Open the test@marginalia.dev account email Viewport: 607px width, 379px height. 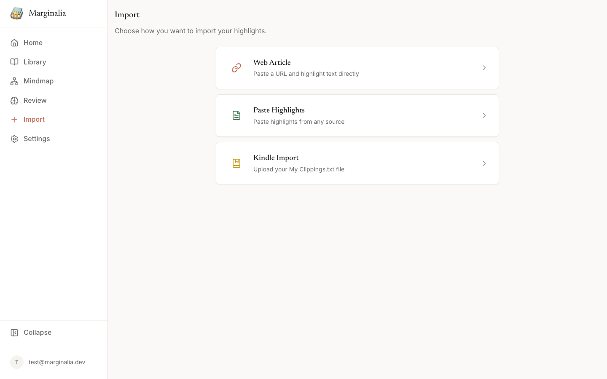57,362
